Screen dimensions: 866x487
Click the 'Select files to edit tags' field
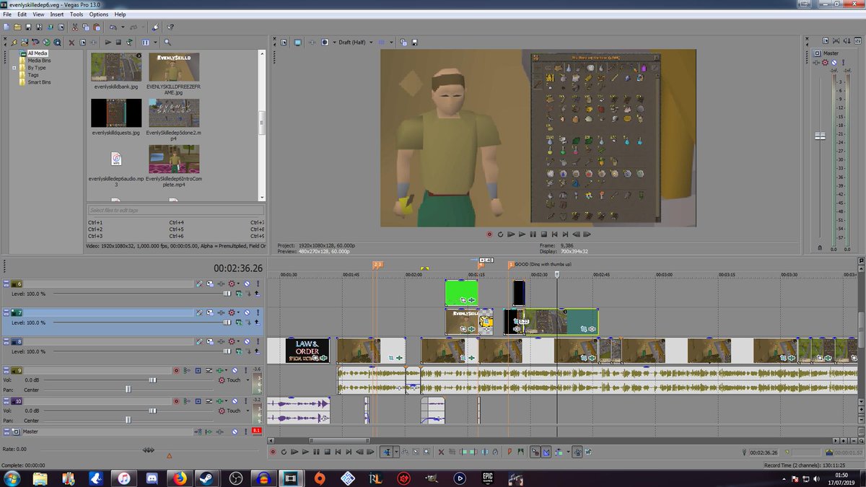click(175, 210)
